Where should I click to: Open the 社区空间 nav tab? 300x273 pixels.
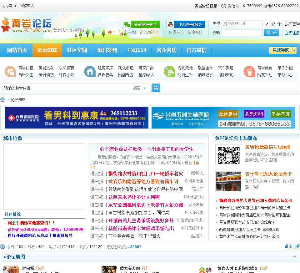77,50
